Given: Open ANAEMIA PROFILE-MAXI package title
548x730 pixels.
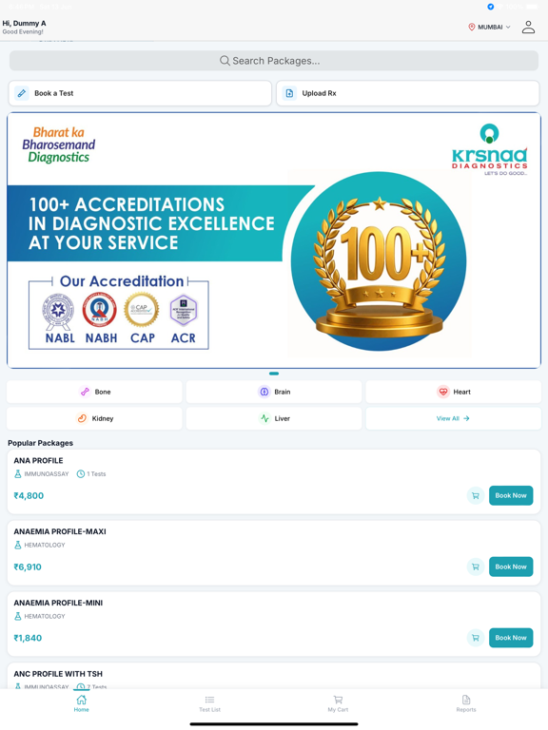Looking at the screenshot, I should point(60,531).
